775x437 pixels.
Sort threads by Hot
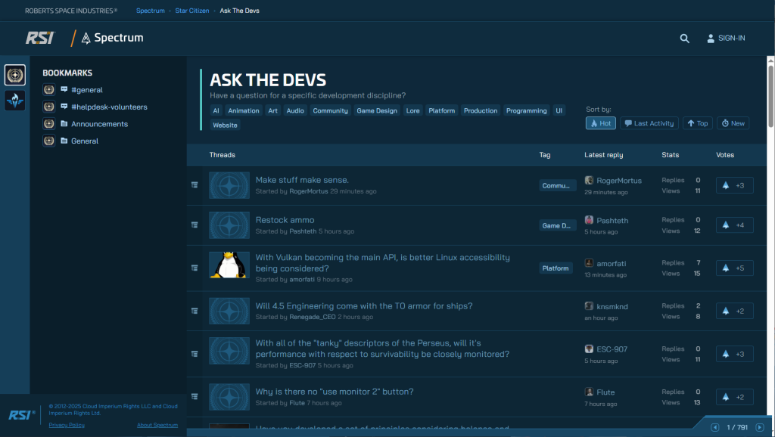point(600,123)
